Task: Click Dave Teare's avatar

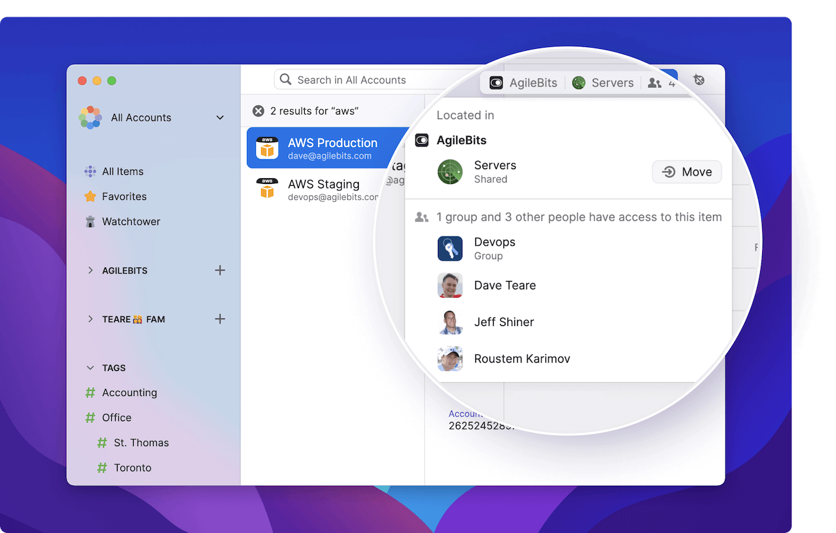Action: tap(450, 285)
